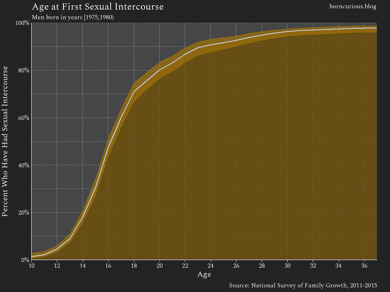The height and width of the screenshot is (292, 390).
Task: Click the x-axis label '18'
Action: (x=134, y=266)
